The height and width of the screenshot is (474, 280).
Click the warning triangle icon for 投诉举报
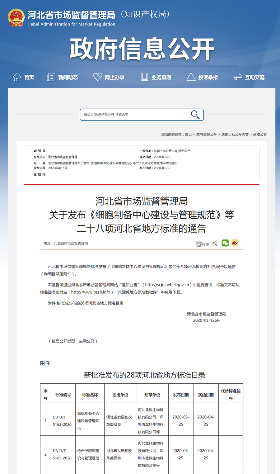click(191, 77)
